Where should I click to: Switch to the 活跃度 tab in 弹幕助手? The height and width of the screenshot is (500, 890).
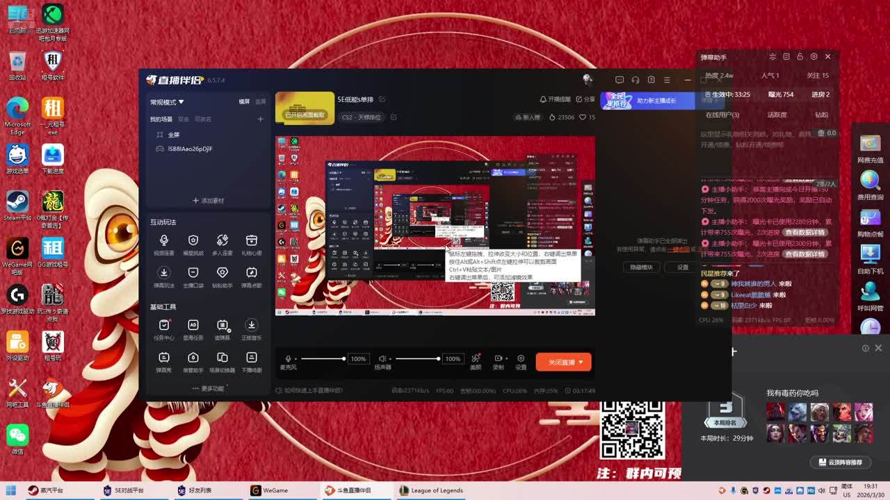(777, 115)
